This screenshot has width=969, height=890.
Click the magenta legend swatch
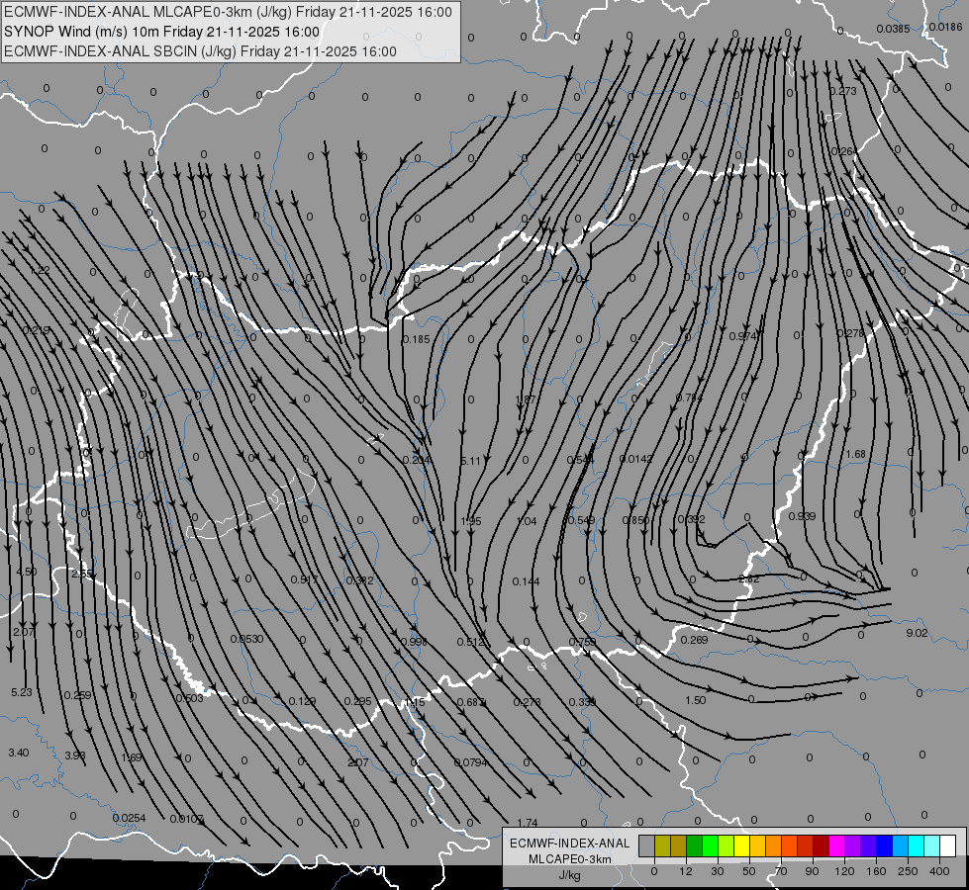tap(836, 845)
